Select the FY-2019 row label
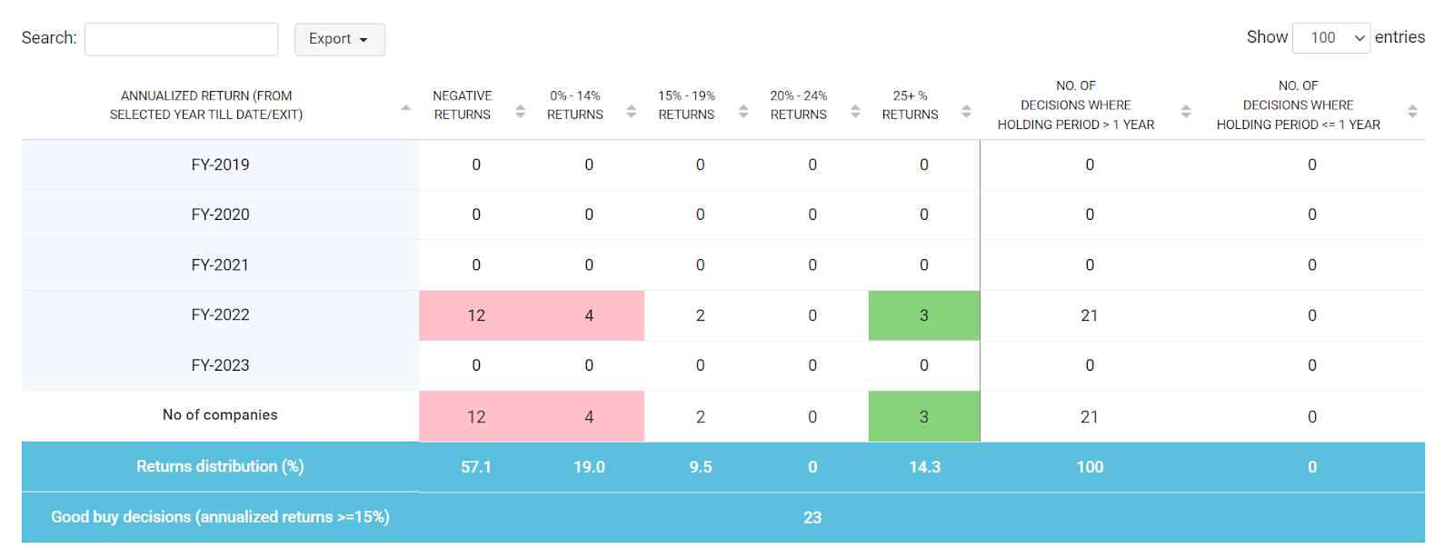Viewport: 1454px width, 548px height. pos(220,164)
